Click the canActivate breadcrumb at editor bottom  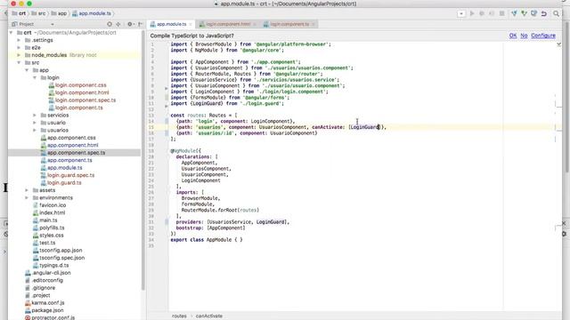[209, 316]
